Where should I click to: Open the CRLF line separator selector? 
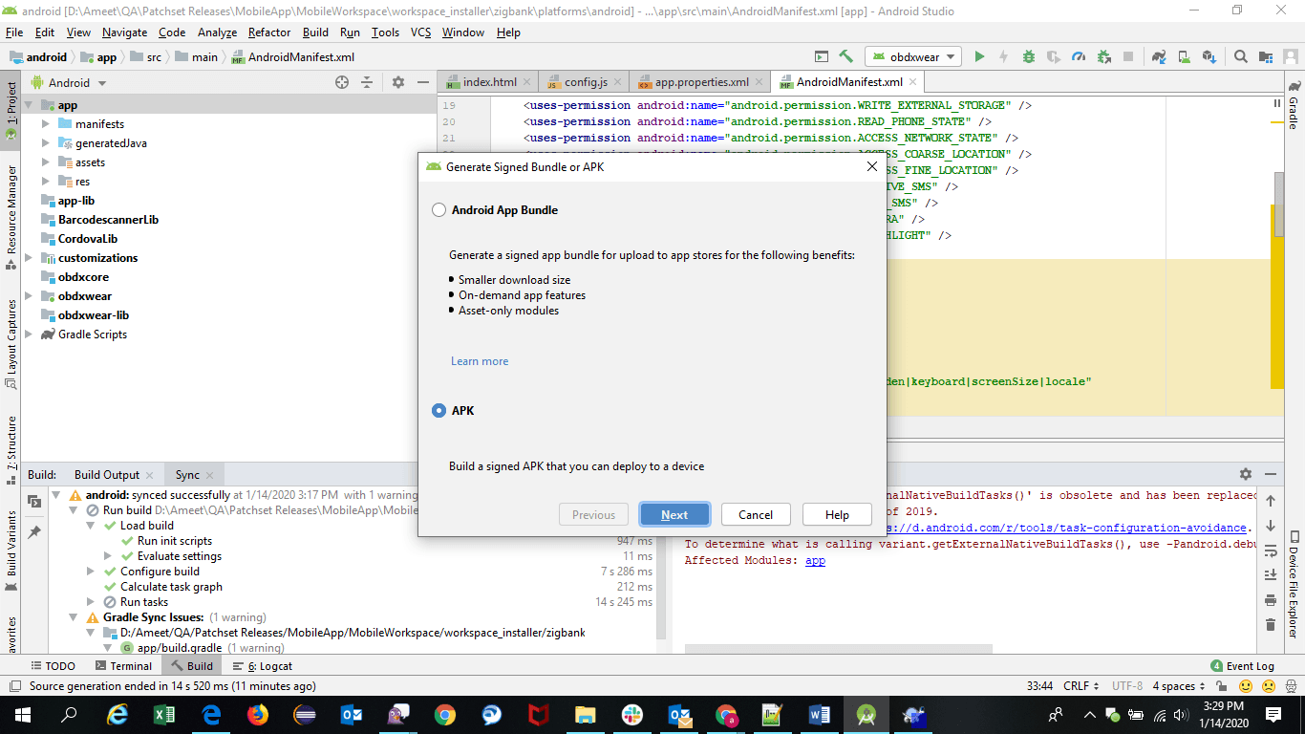click(1080, 686)
